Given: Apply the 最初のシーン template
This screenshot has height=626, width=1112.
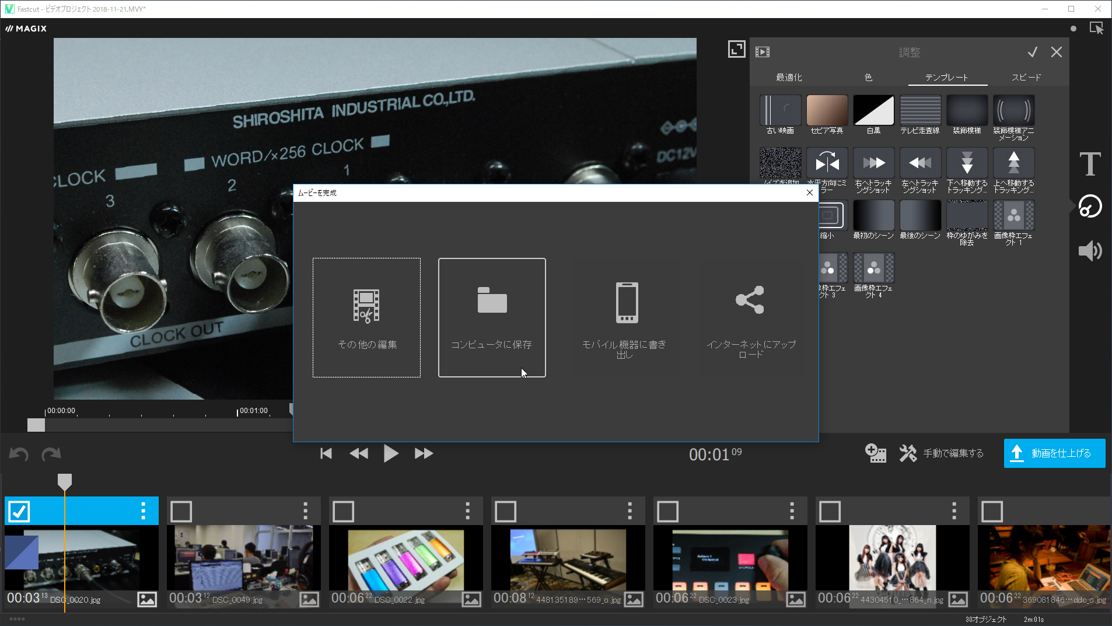Looking at the screenshot, I should pos(873,215).
